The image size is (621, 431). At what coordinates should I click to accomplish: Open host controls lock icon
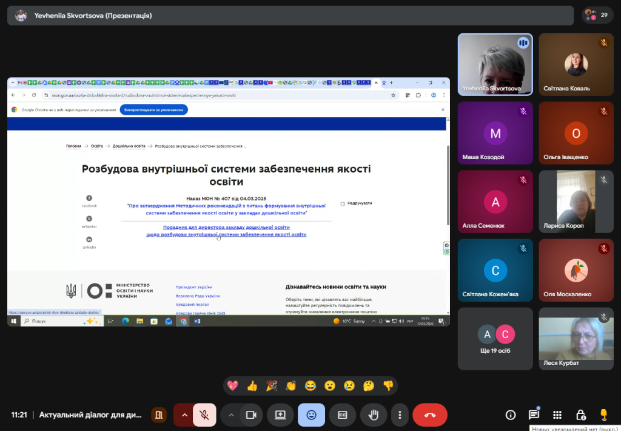(580, 415)
